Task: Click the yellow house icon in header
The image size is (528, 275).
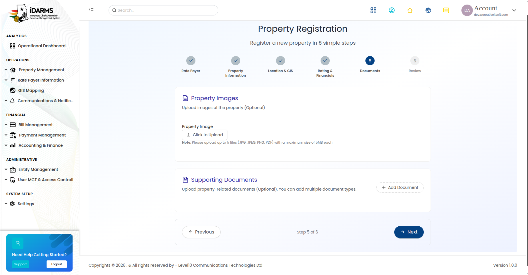Action: (x=410, y=10)
